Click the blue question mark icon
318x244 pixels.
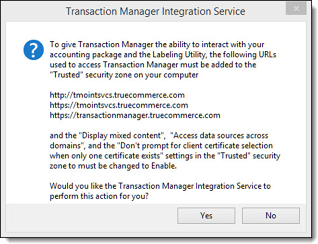(x=34, y=50)
